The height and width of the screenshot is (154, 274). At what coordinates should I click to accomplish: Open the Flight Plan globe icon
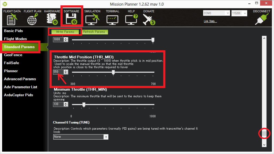[x=32, y=19]
